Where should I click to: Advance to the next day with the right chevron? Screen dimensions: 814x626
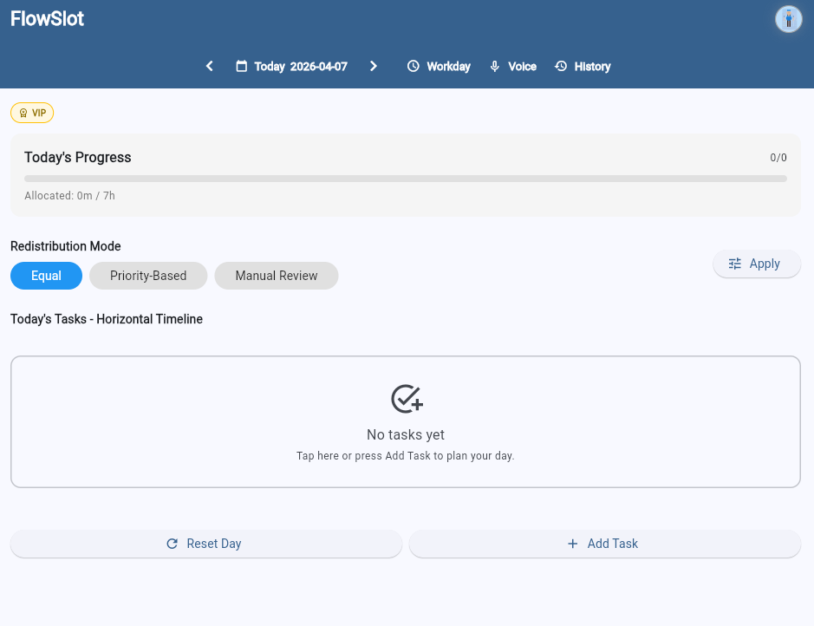(x=374, y=65)
